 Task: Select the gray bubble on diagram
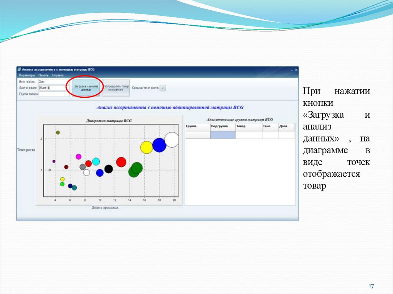pyautogui.click(x=83, y=167)
